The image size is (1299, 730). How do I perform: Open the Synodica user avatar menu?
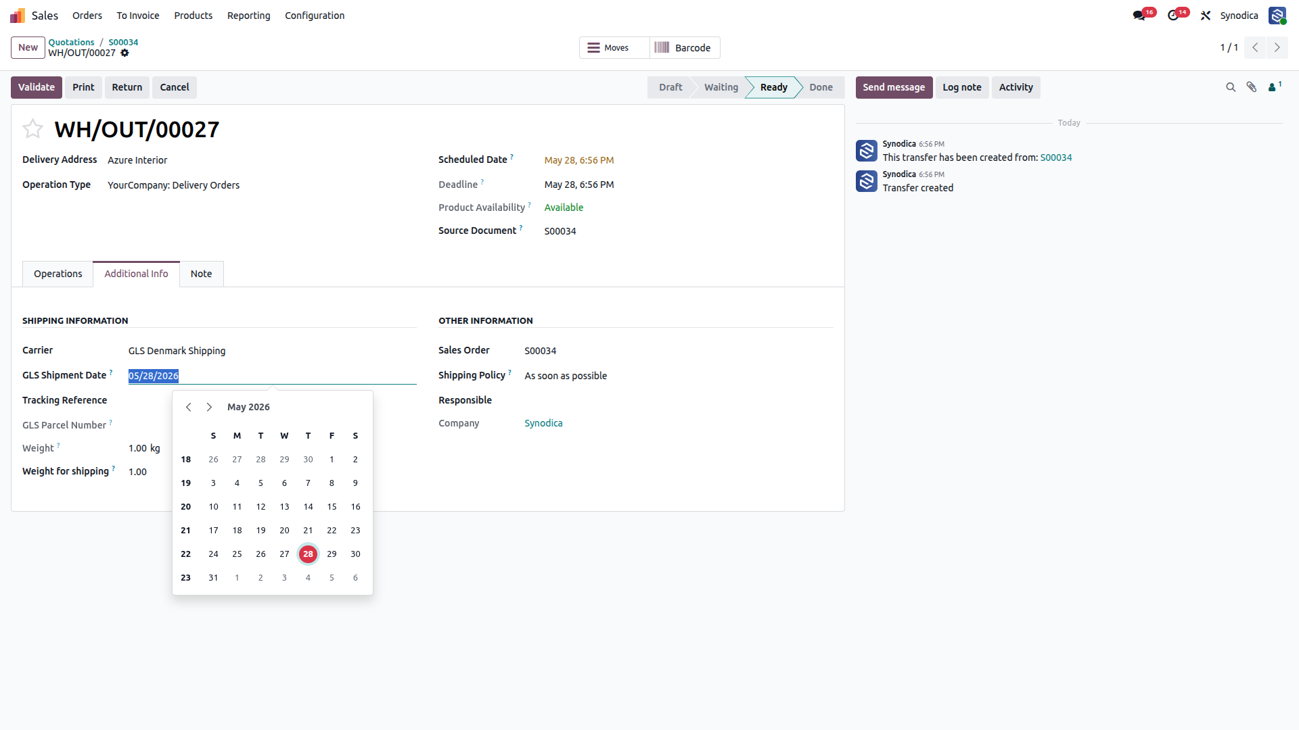coord(1277,16)
